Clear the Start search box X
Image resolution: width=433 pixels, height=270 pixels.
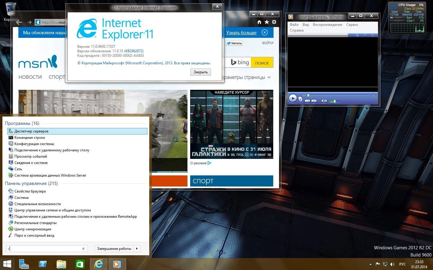(83, 249)
